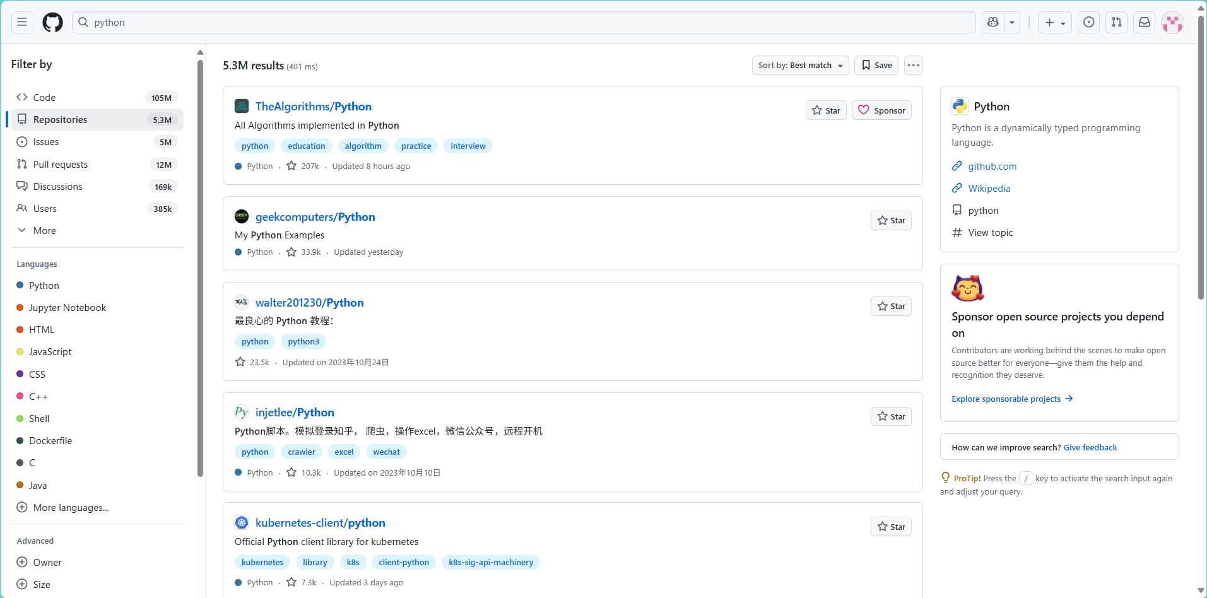Select the Code filter in sidebar
The height and width of the screenshot is (598, 1207).
(44, 98)
